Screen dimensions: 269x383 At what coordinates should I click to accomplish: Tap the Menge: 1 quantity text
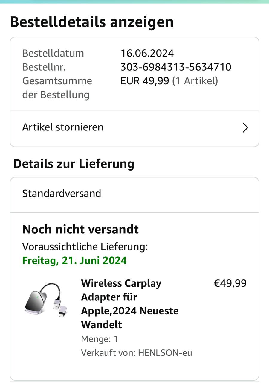[100, 339]
